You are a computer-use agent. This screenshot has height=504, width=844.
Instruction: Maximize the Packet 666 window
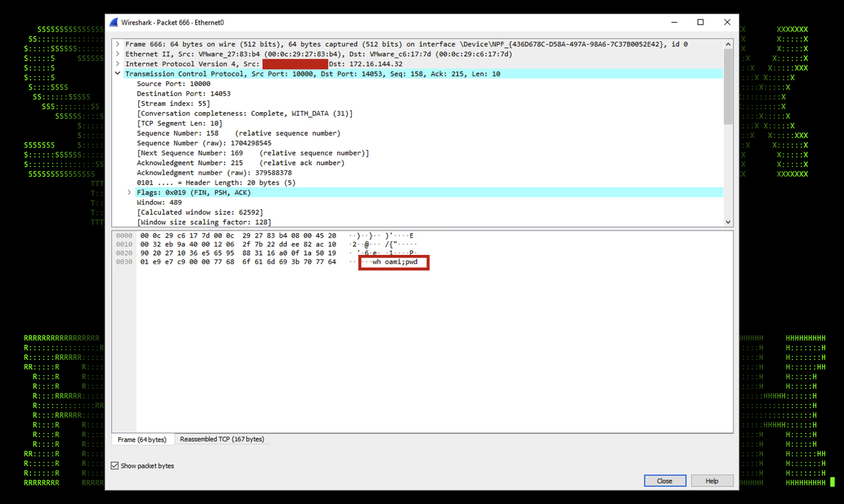click(x=700, y=22)
